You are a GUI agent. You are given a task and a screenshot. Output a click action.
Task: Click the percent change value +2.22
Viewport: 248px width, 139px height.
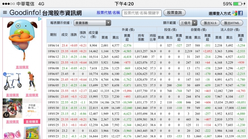[83, 97]
